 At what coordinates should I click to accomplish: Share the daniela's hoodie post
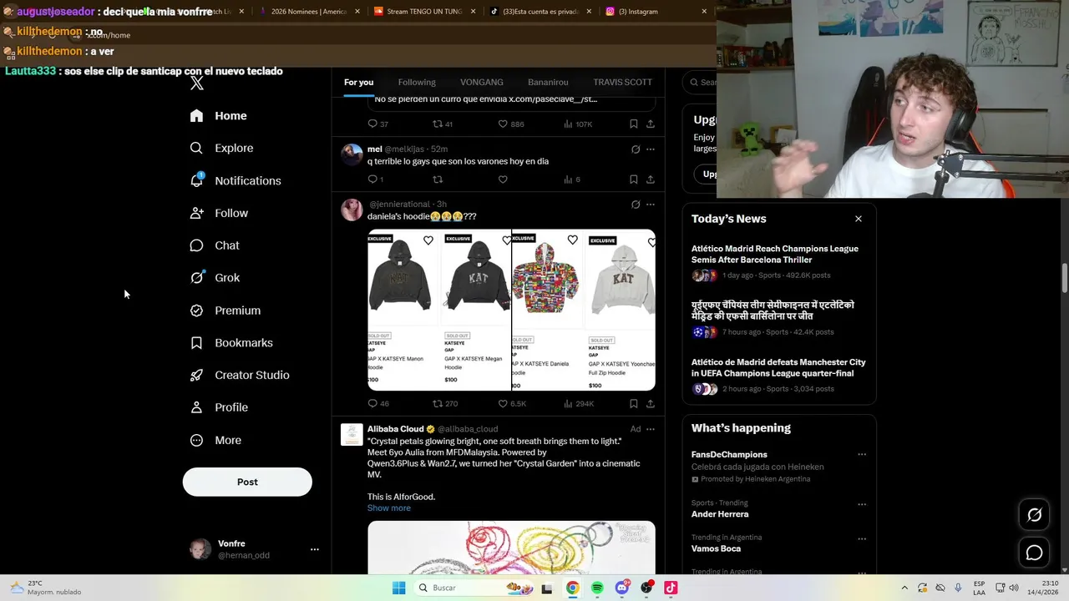tap(651, 404)
